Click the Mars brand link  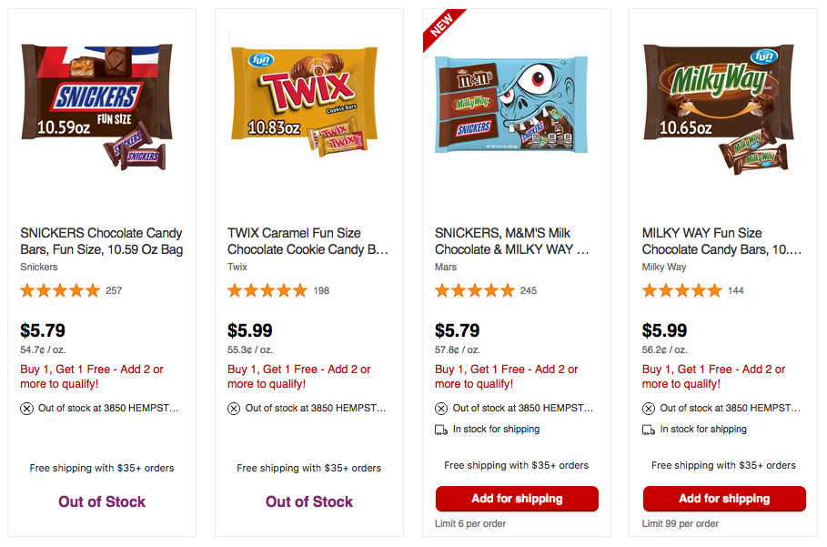point(446,267)
